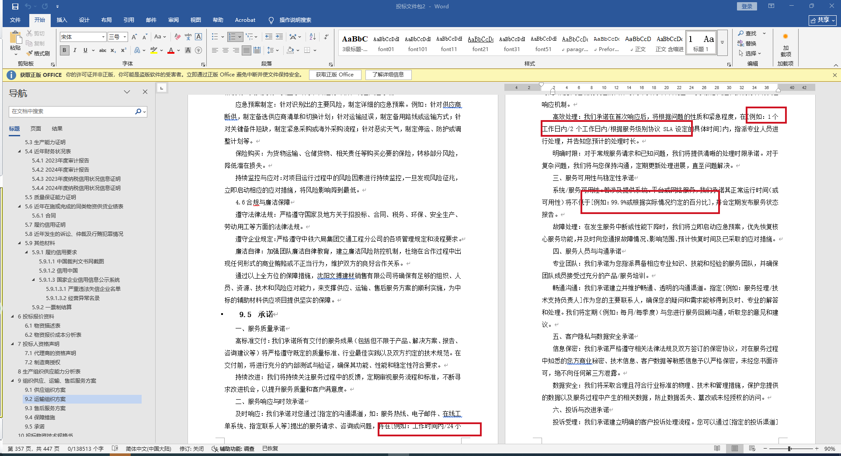Viewport: 841px width, 456px height.
Task: Toggle Bold formatting
Action: [65, 51]
